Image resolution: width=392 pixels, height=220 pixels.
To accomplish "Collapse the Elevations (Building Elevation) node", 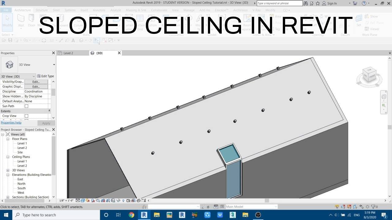I will click(8, 175).
